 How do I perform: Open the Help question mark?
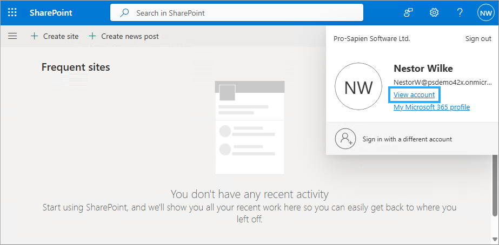pos(460,13)
